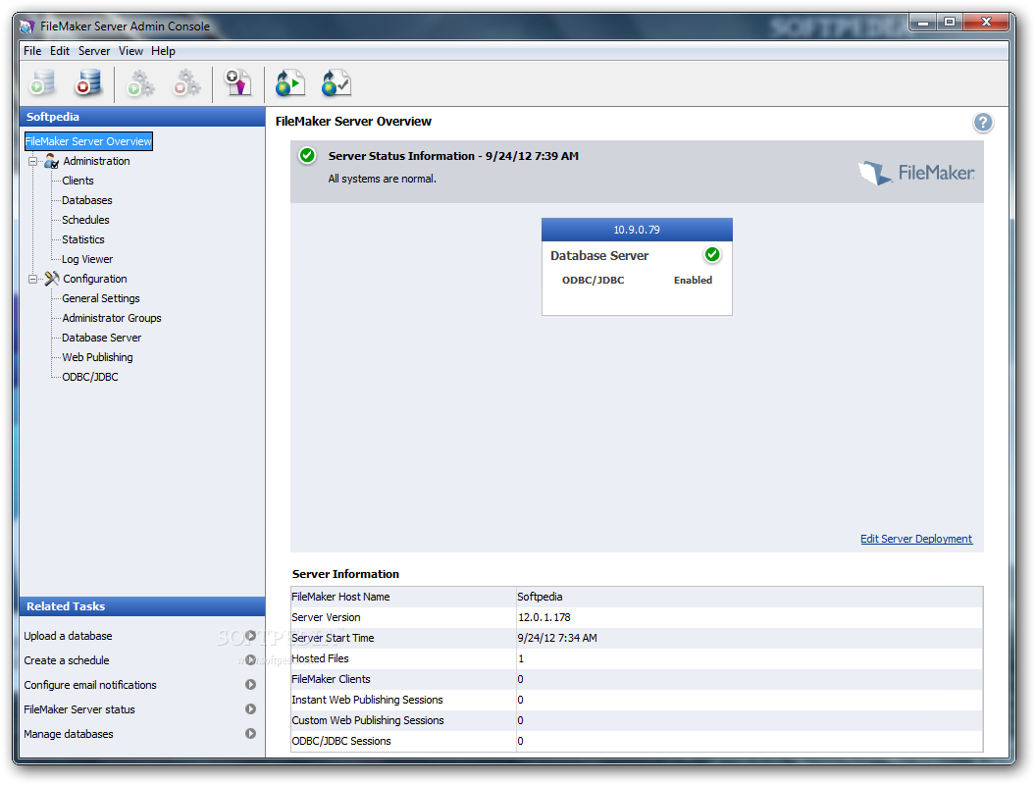This screenshot has width=1036, height=785.
Task: Click the Related Tasks panel header
Action: (142, 606)
